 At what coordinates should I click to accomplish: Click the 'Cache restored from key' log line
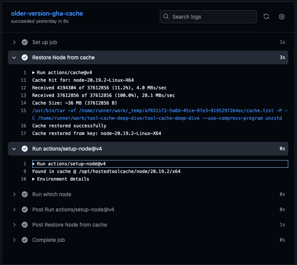click(96, 133)
